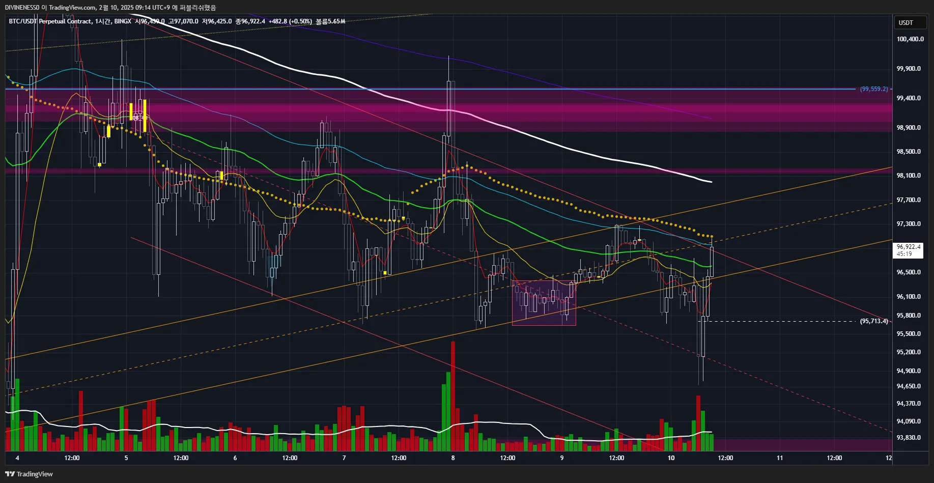Click the low value 저96,425.0
934x483 pixels.
point(217,21)
